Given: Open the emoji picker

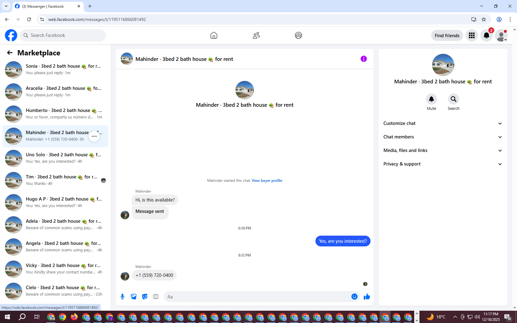Looking at the screenshot, I should [x=355, y=297].
